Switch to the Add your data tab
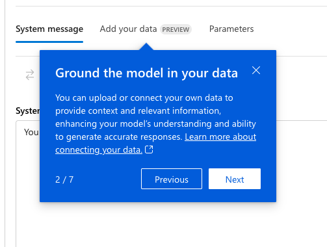 click(128, 29)
